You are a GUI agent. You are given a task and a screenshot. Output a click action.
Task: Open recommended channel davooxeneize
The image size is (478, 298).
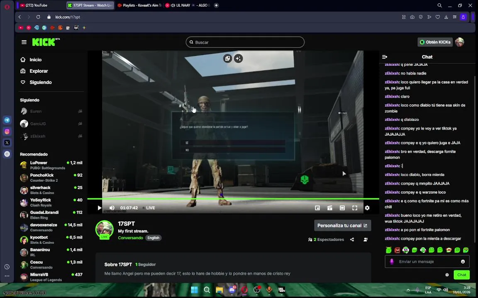(51, 227)
